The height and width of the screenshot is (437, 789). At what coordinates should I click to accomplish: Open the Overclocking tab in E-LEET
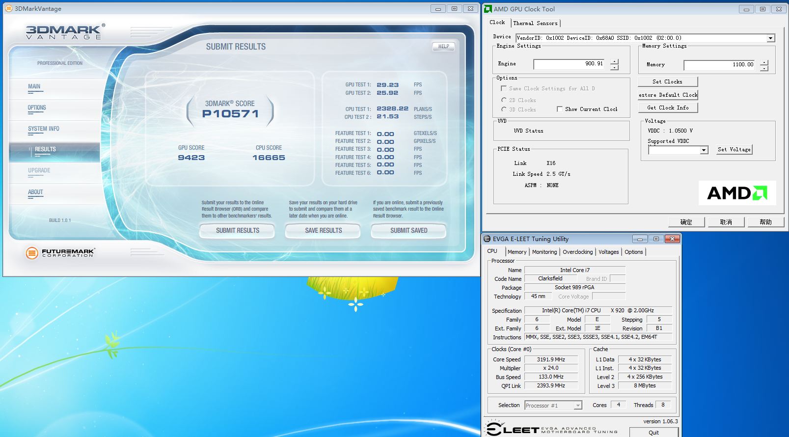tap(578, 252)
